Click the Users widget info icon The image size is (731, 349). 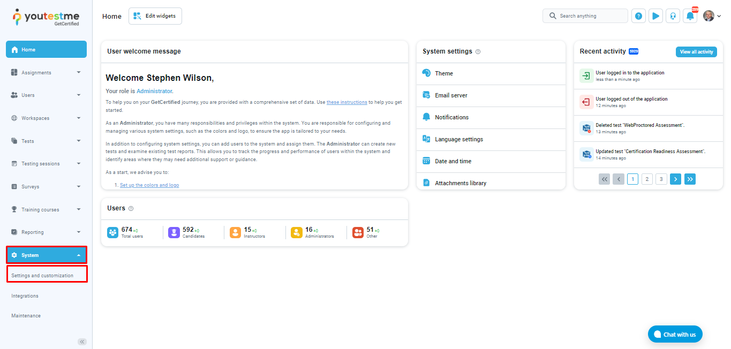[x=131, y=208]
